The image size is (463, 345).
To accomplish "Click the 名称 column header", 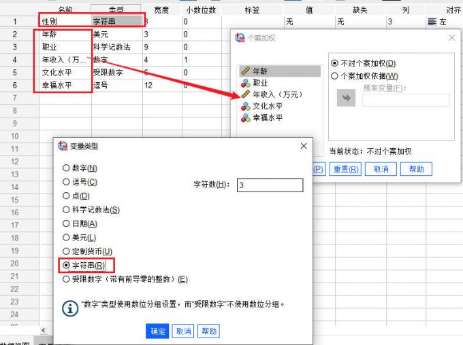I will tap(65, 10).
